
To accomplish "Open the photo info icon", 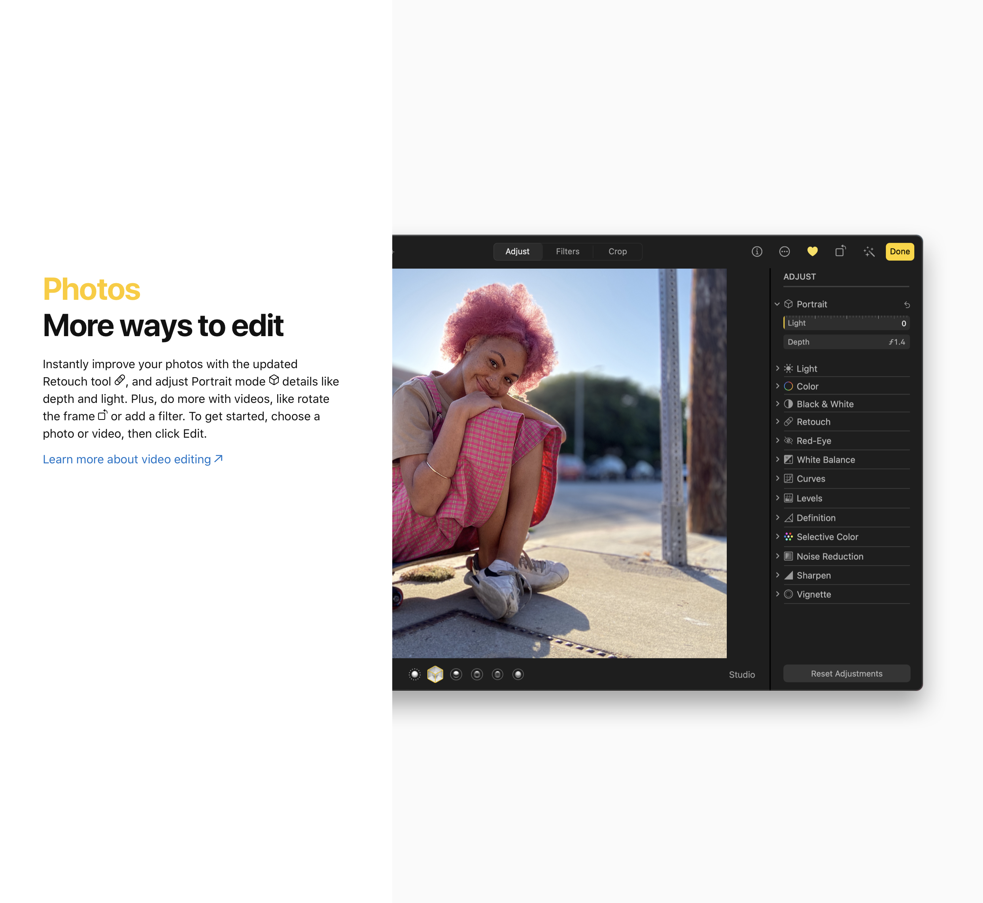I will tap(756, 252).
